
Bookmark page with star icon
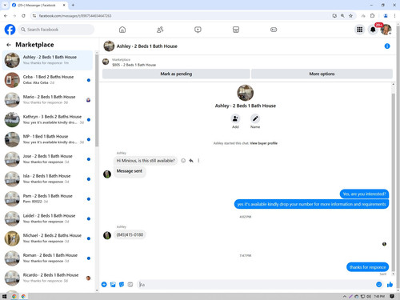pos(350,16)
